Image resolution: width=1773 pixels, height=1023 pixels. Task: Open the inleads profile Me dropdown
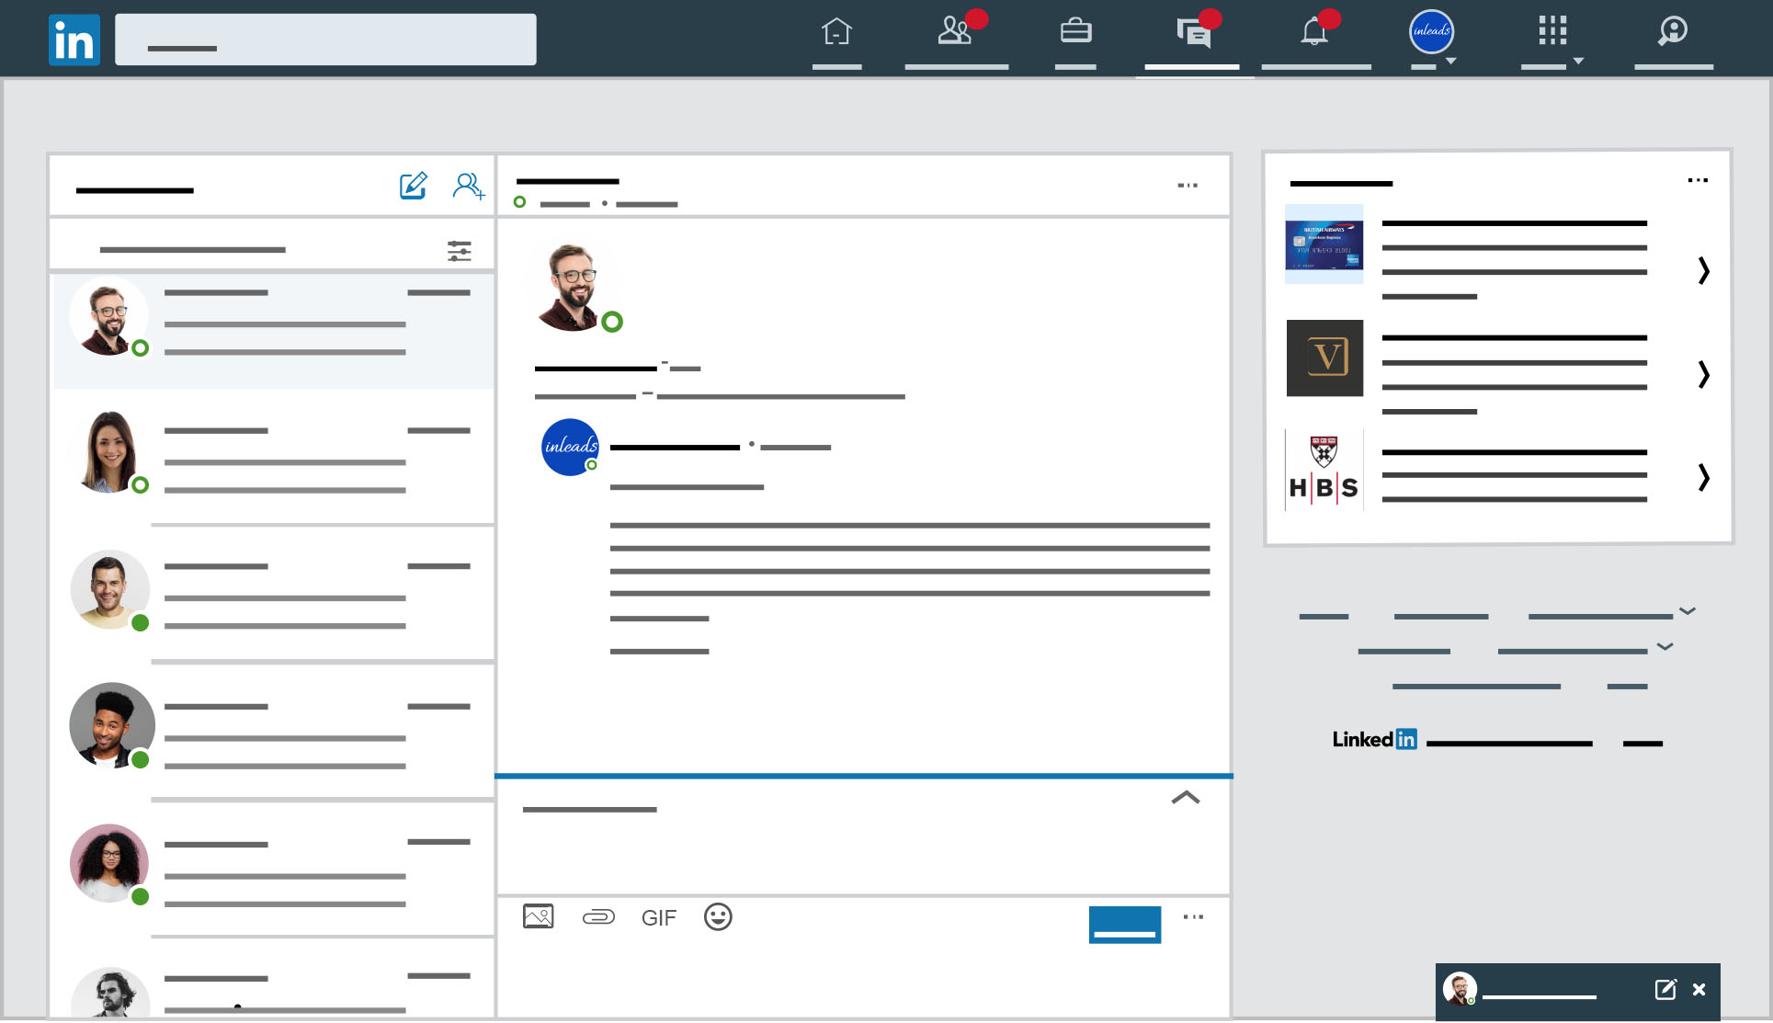1431,32
